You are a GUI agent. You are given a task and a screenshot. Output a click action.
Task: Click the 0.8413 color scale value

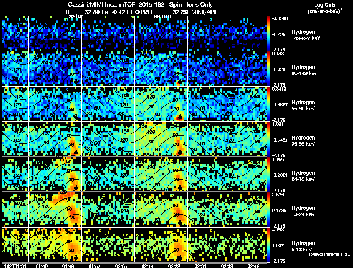[x=279, y=89]
